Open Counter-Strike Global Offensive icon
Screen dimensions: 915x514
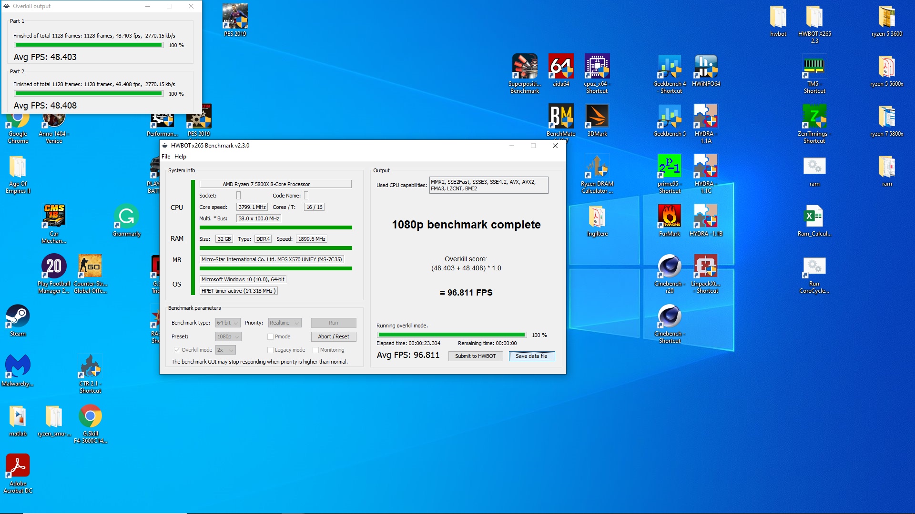[90, 274]
